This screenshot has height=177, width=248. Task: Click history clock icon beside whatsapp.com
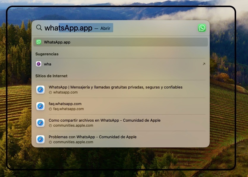[50, 93]
